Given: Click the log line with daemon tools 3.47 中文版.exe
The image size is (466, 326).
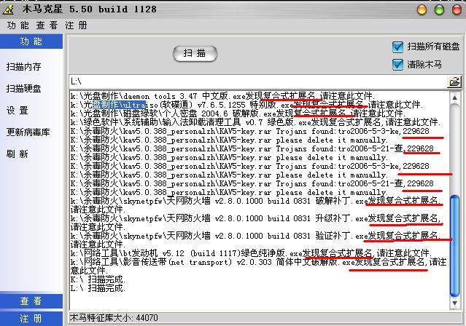Looking at the screenshot, I should [223, 96].
